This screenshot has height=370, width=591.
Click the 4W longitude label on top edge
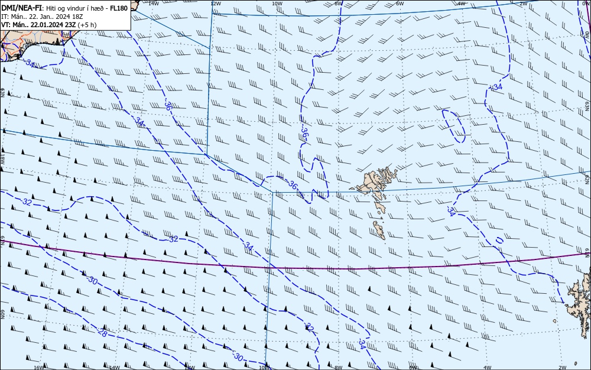click(462, 4)
